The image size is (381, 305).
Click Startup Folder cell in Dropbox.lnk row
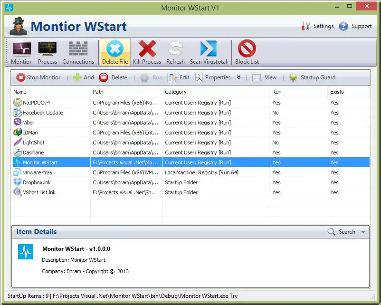[x=181, y=182]
